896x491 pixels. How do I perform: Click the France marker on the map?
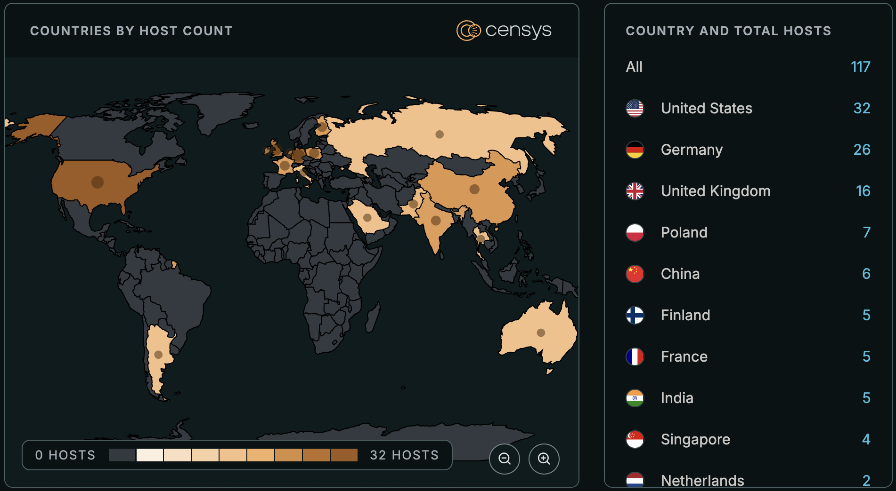pyautogui.click(x=285, y=166)
